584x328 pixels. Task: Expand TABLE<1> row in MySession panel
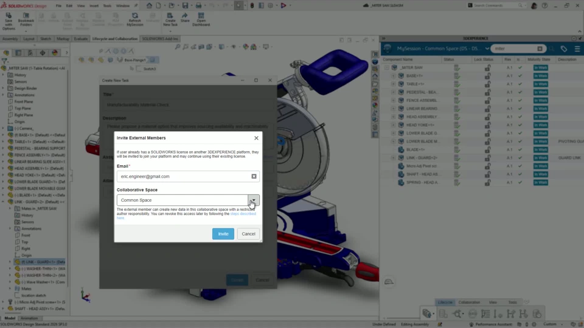coord(394,84)
